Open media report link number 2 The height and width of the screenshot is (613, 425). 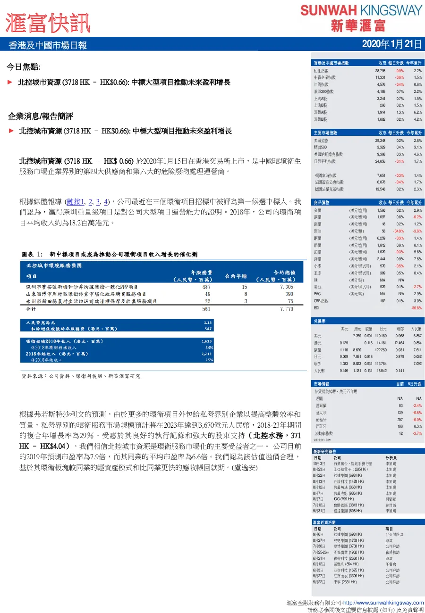(91, 201)
